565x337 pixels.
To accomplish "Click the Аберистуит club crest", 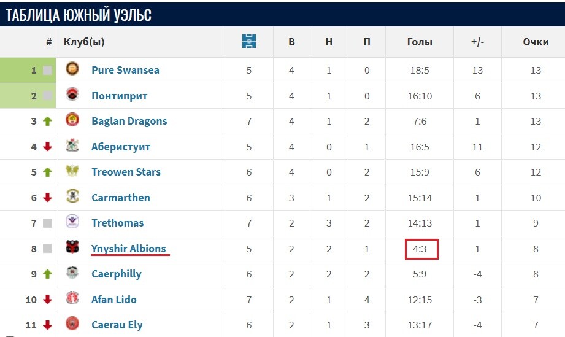I will pyautogui.click(x=72, y=145).
